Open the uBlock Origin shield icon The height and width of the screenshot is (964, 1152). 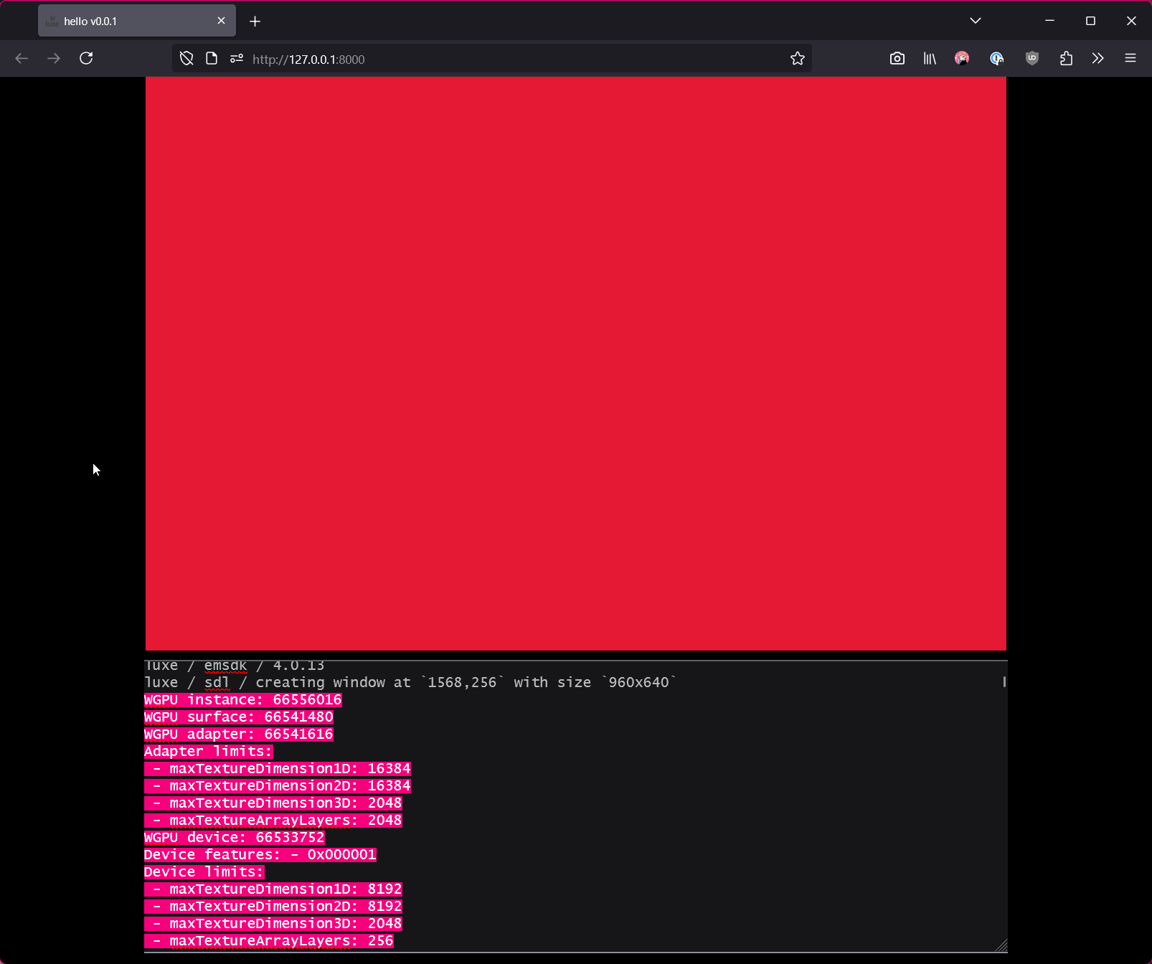tap(1032, 59)
